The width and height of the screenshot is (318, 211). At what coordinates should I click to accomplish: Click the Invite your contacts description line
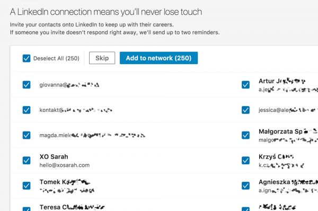pos(92,24)
